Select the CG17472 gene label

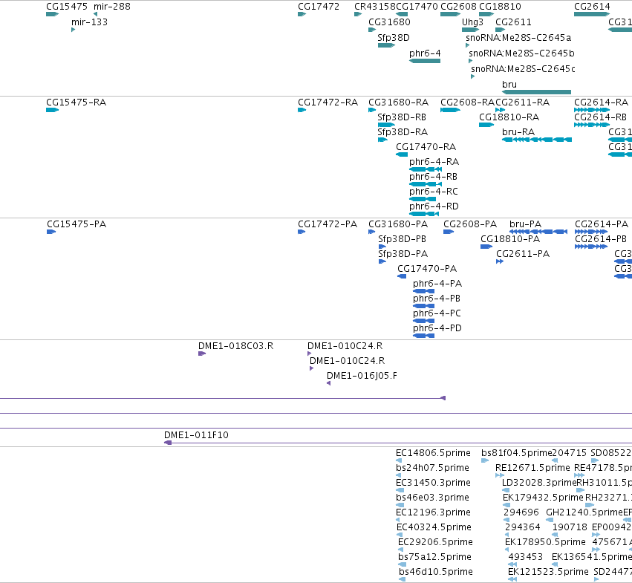(319, 7)
